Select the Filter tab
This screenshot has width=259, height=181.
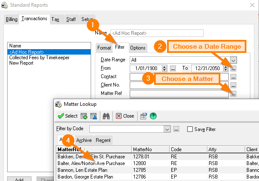[120, 47]
